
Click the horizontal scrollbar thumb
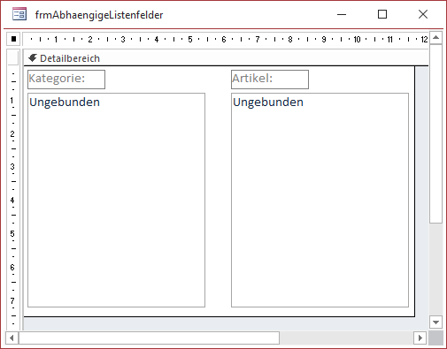tap(149, 338)
